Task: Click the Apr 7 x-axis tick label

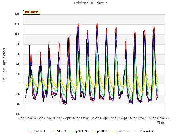Action: [x=42, y=118]
